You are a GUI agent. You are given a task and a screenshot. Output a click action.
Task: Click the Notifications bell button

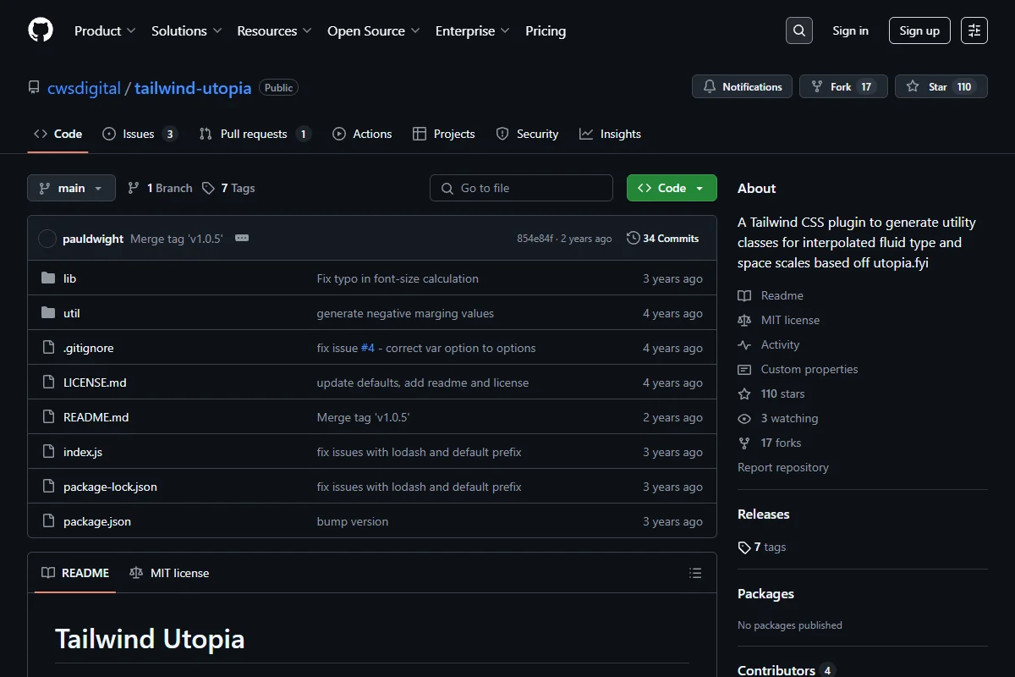click(742, 86)
